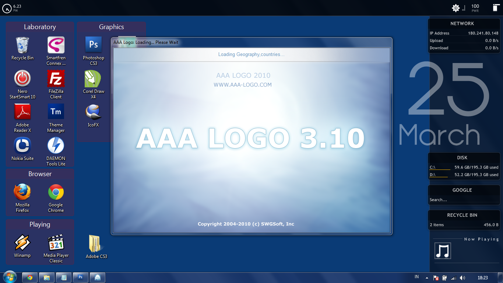503x283 pixels.
Task: Click the gear icon in top bar
Action: point(456,8)
